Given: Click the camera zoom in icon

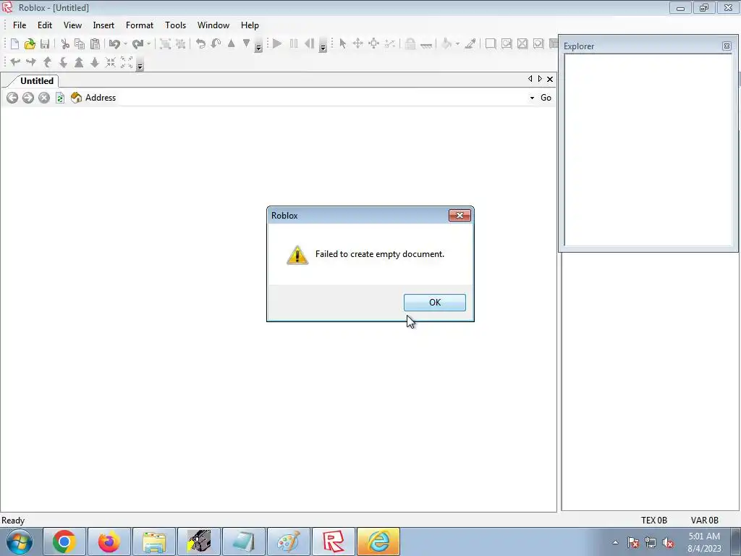Looking at the screenshot, I should [x=111, y=62].
